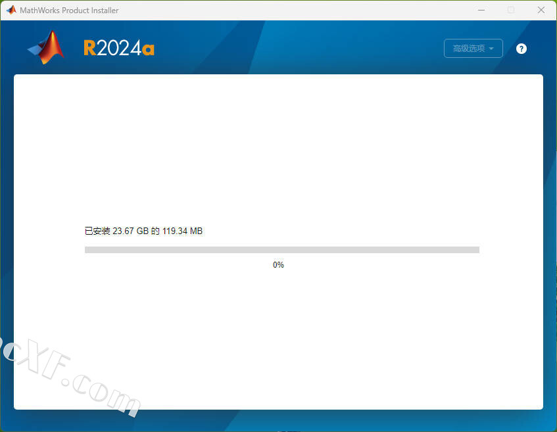Click the help question mark icon
The image size is (557, 432).
pos(521,49)
